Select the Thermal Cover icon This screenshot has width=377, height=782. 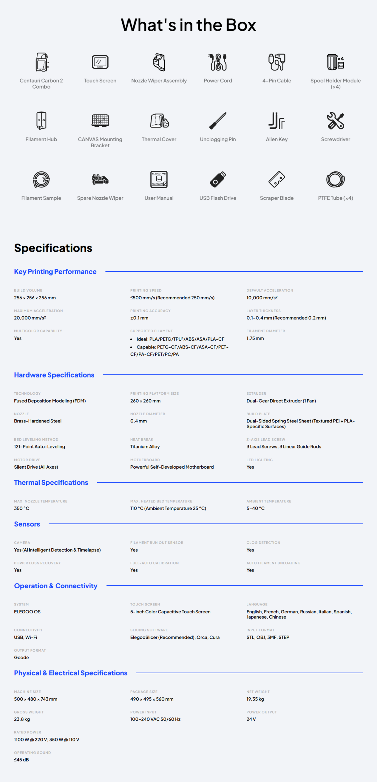point(159,121)
